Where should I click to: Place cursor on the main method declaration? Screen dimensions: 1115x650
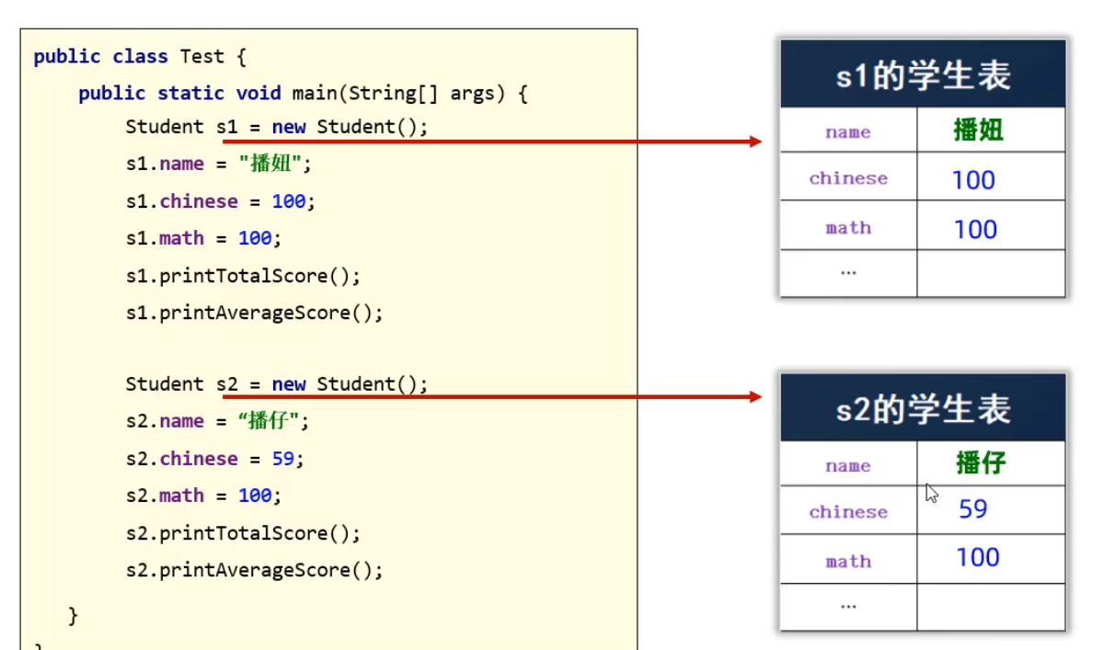click(x=302, y=94)
